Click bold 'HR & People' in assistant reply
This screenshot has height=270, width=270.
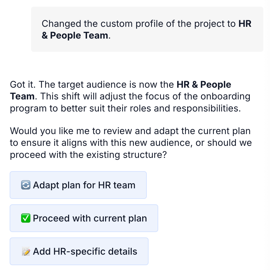click(x=204, y=85)
